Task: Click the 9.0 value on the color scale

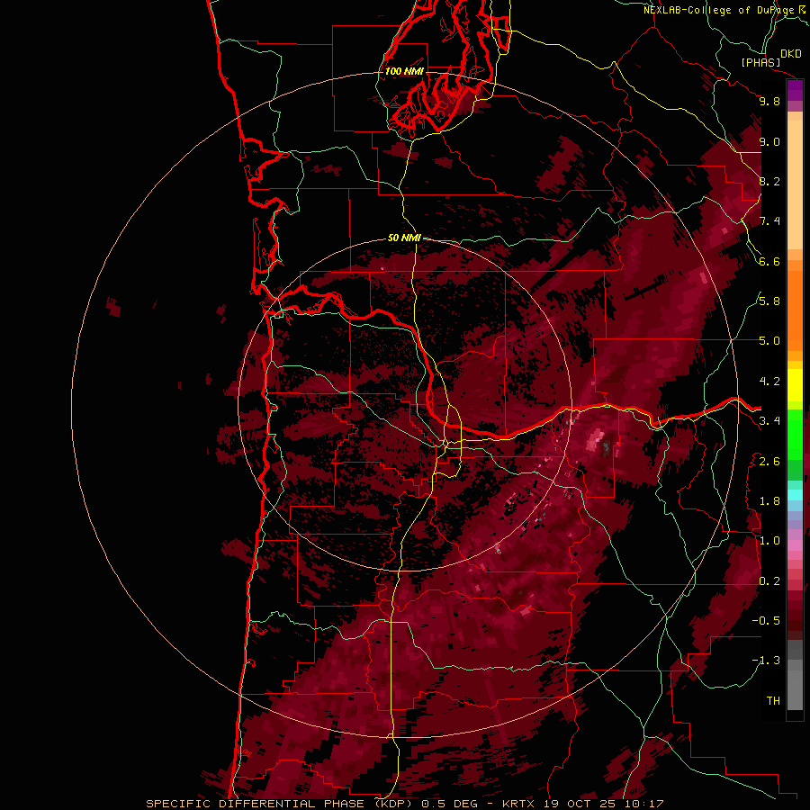Action: pos(769,141)
